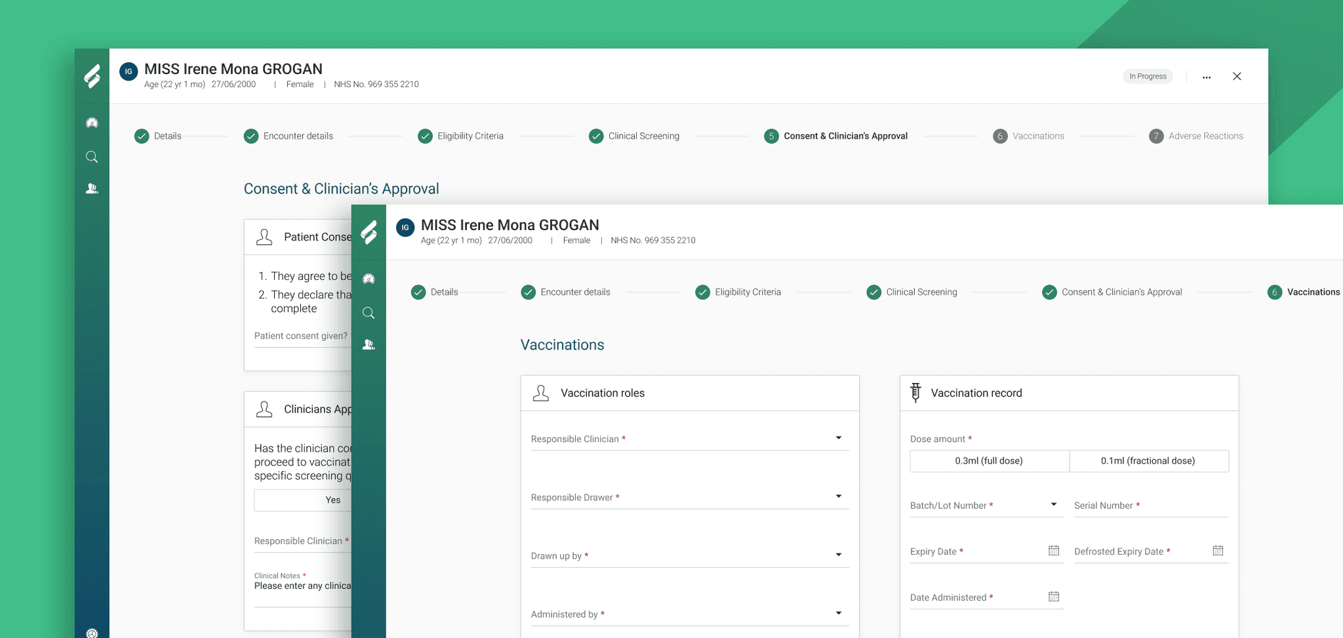This screenshot has height=638, width=1343.
Task: Click the app logo in back window sidebar
Action: pyautogui.click(x=92, y=76)
